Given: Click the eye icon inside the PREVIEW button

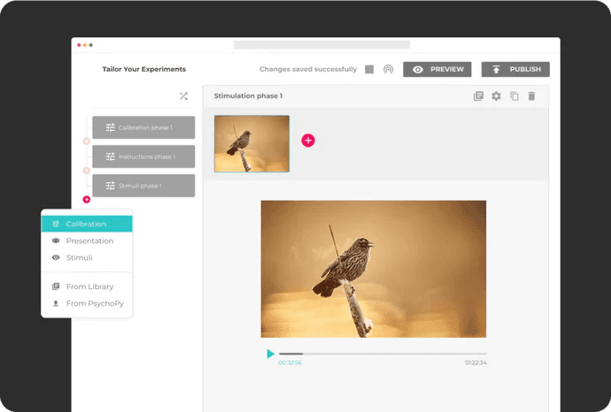Looking at the screenshot, I should click(418, 70).
